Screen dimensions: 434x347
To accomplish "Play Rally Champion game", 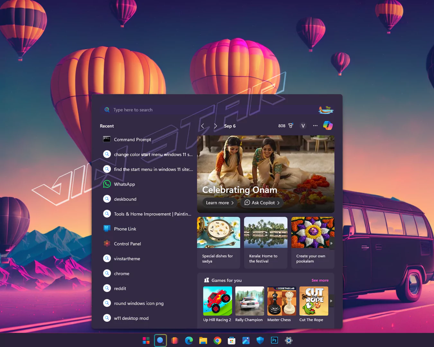I will click(249, 304).
